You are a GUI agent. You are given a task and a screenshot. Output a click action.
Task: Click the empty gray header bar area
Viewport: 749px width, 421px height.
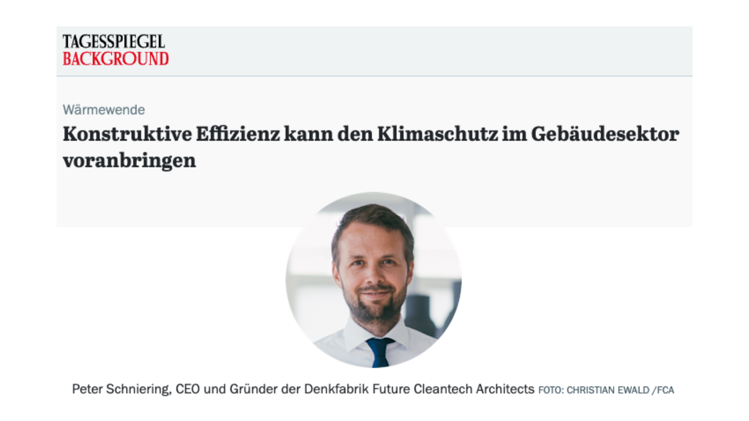429,51
